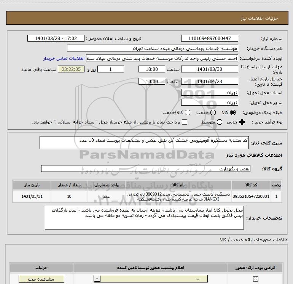Click the نوع فرآیند خرید label

tap(267, 122)
